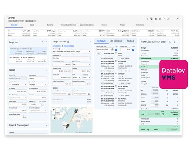Zoom out on the route map

click(x=54, y=113)
